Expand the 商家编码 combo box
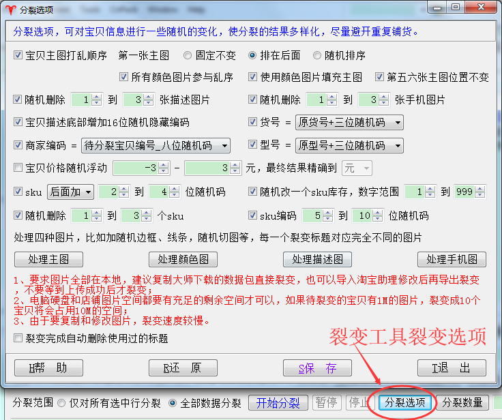 coord(224,145)
